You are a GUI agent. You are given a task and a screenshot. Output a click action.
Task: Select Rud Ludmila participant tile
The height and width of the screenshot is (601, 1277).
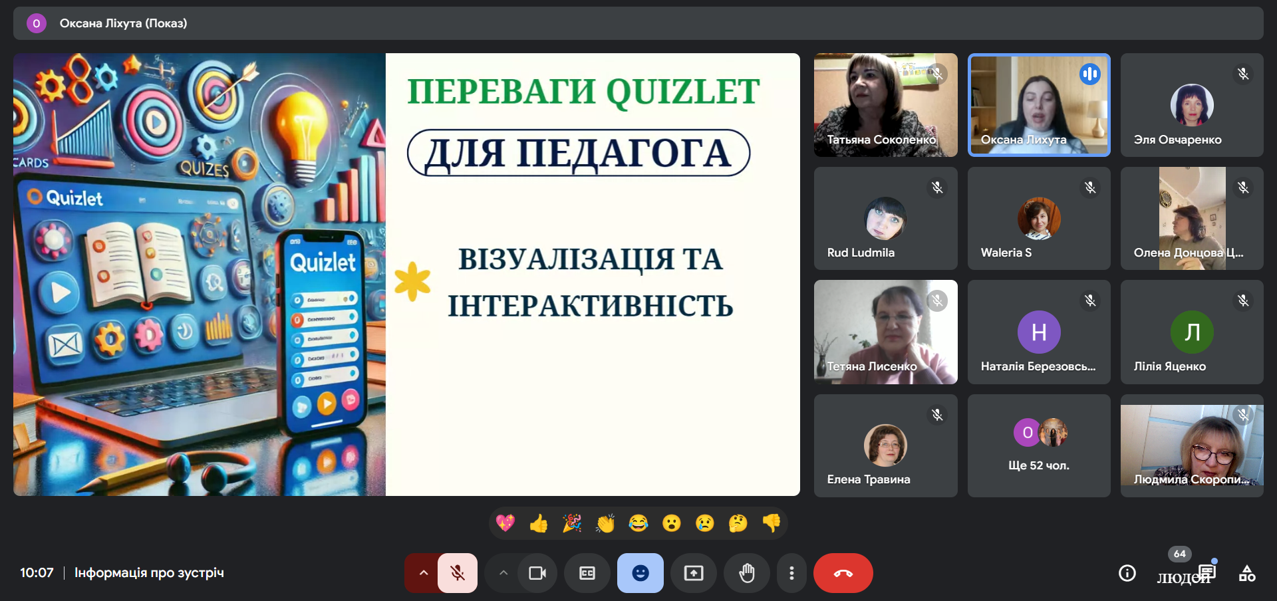tap(886, 218)
